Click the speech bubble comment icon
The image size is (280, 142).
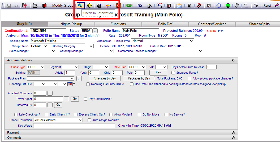click(x=237, y=5)
